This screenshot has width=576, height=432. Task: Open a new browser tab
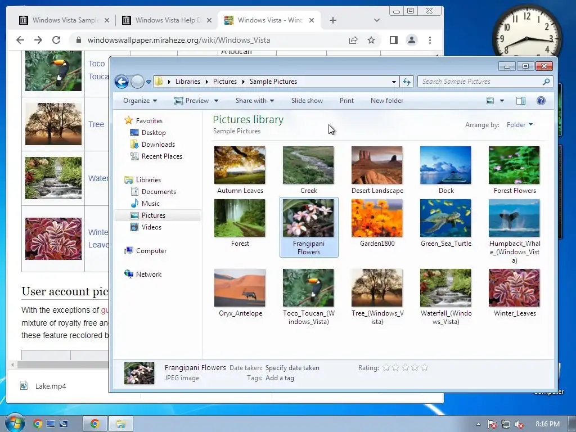pyautogui.click(x=333, y=20)
